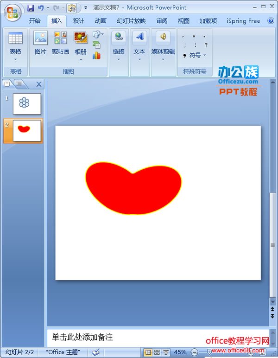This screenshot has height=358, width=278.
Task: Click scroll up arrow of slide scrollbar
Action: coord(273,82)
